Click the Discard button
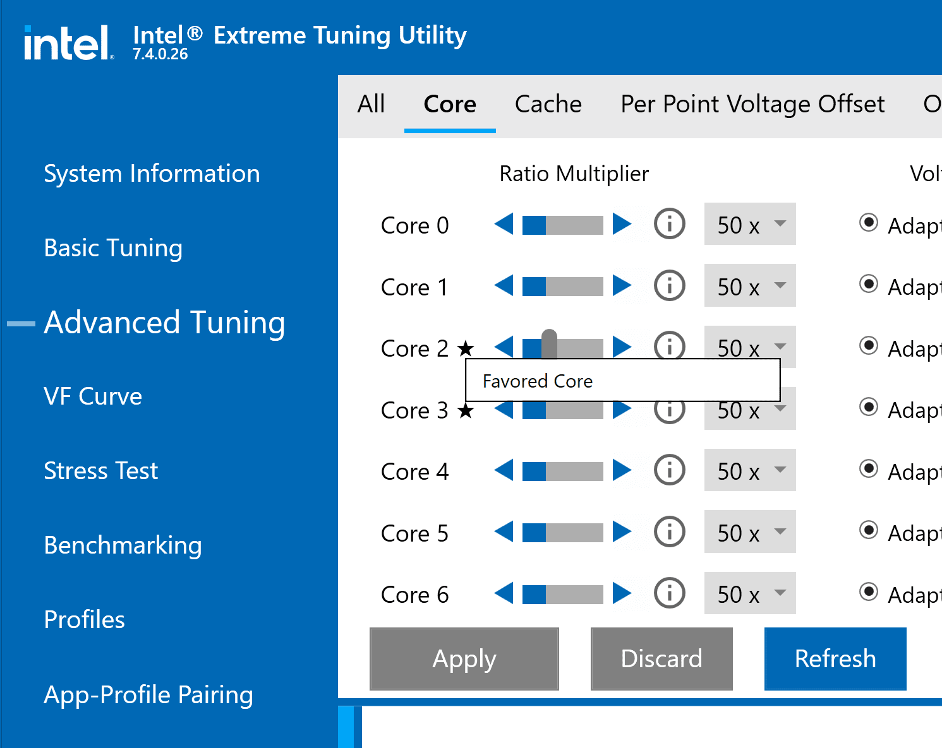 (x=661, y=659)
